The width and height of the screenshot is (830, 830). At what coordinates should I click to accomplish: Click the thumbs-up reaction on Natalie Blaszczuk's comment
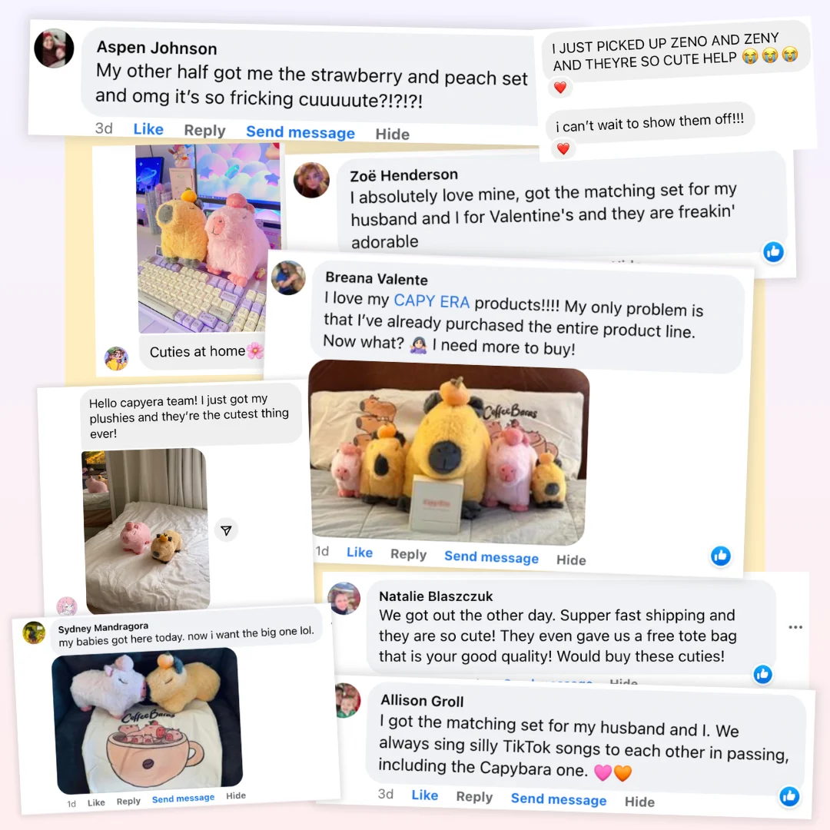[763, 674]
